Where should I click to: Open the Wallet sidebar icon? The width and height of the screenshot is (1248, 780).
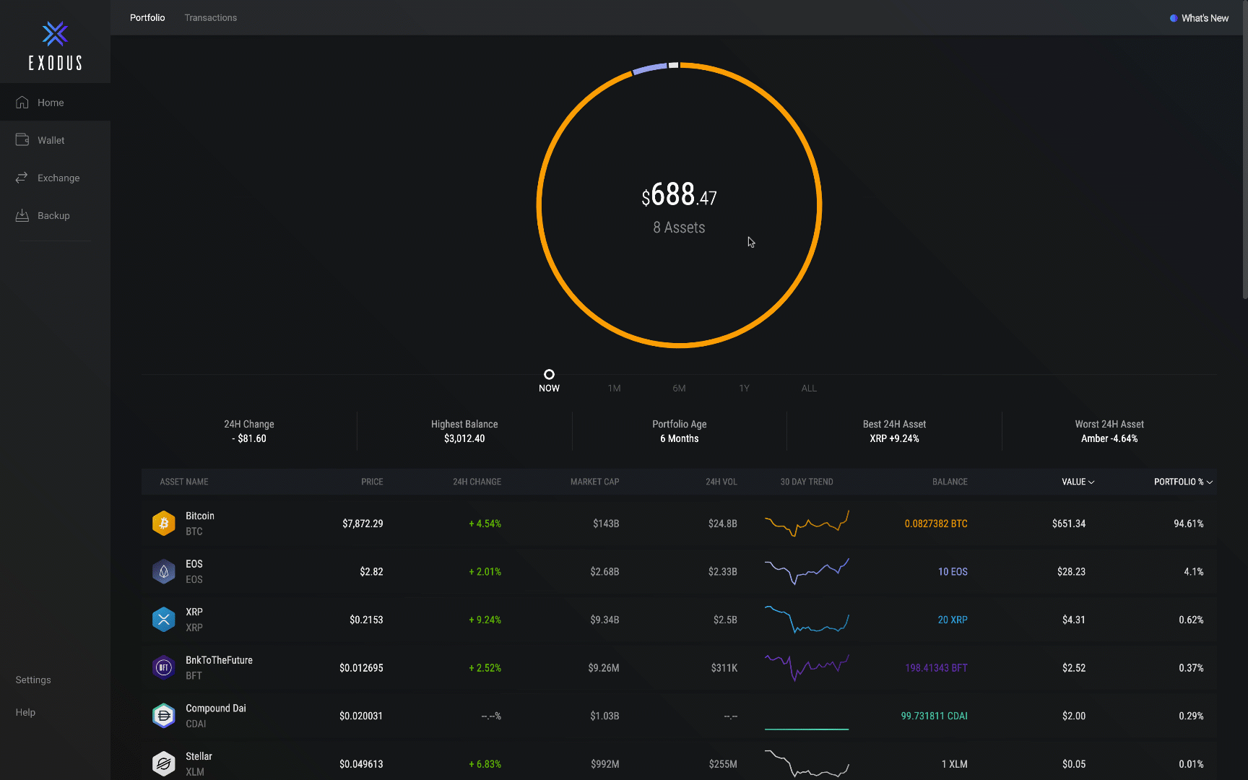point(22,139)
